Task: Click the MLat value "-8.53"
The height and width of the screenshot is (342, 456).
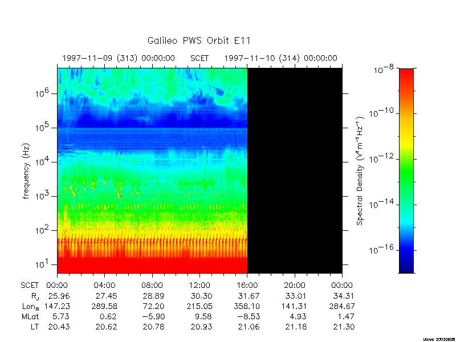Action: [249, 316]
